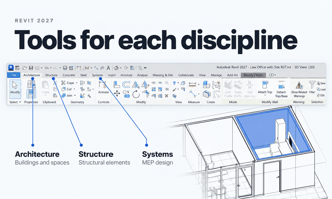Open the Undo history dropdown arrow
The height and width of the screenshot is (199, 332).
50,68
